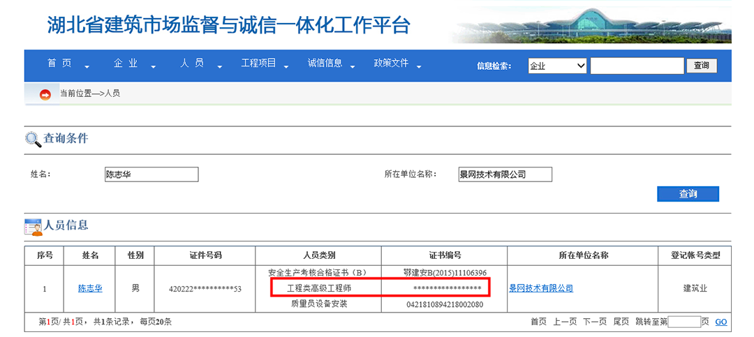Expand the 工程项目 menu arrow
This screenshot has width=754, height=337.
tap(286, 67)
